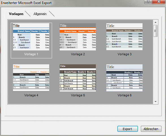This screenshot has width=166, height=136.
Task: Click the Vorlage 6 label text
Action: (x=124, y=95)
